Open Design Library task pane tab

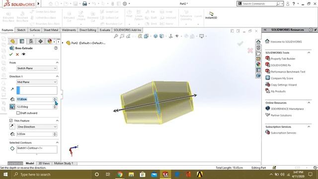(x=258, y=48)
